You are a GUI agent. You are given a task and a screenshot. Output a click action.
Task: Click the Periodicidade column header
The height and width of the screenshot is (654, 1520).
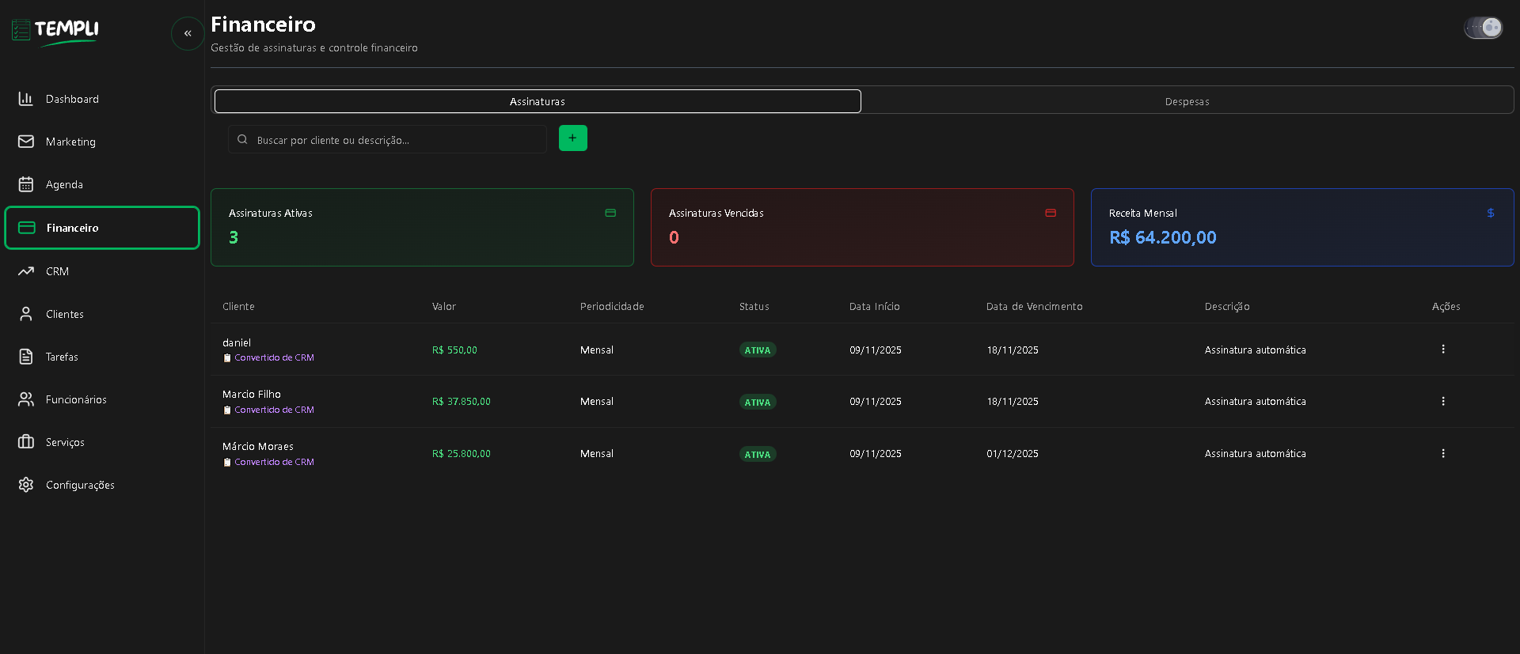click(x=612, y=307)
